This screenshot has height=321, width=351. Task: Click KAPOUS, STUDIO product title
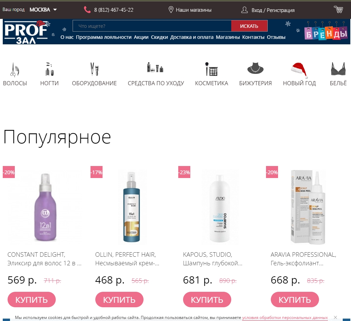[x=213, y=259]
